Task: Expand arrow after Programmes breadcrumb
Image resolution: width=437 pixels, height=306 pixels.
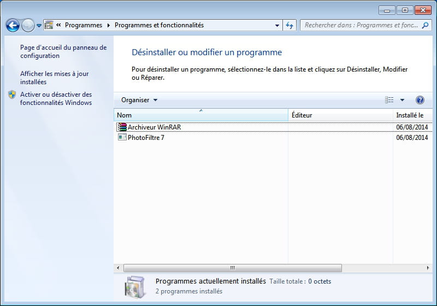Action: click(x=108, y=25)
